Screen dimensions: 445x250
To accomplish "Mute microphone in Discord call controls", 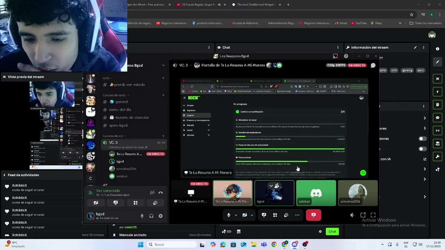I will pyautogui.click(x=228, y=215).
